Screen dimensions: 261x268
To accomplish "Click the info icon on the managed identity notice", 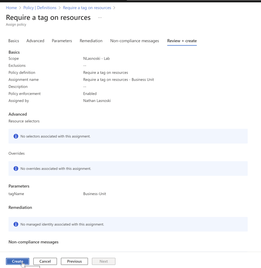I will [16, 224].
